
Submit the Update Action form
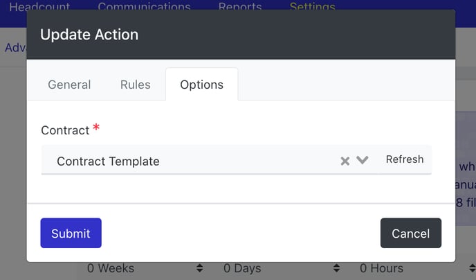click(x=71, y=233)
